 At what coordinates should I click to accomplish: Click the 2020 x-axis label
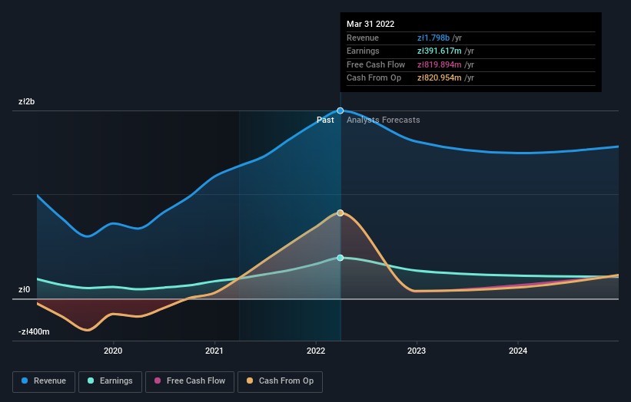(x=113, y=351)
